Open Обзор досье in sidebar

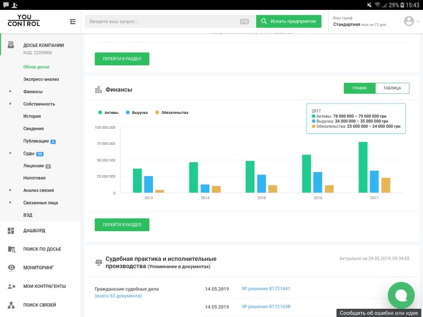[36, 67]
